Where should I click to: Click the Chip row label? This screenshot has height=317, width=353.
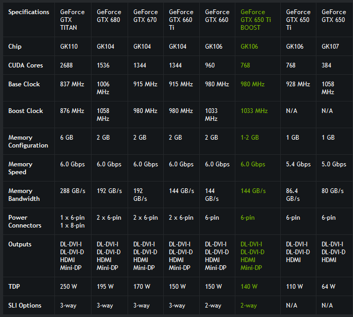pos(15,47)
